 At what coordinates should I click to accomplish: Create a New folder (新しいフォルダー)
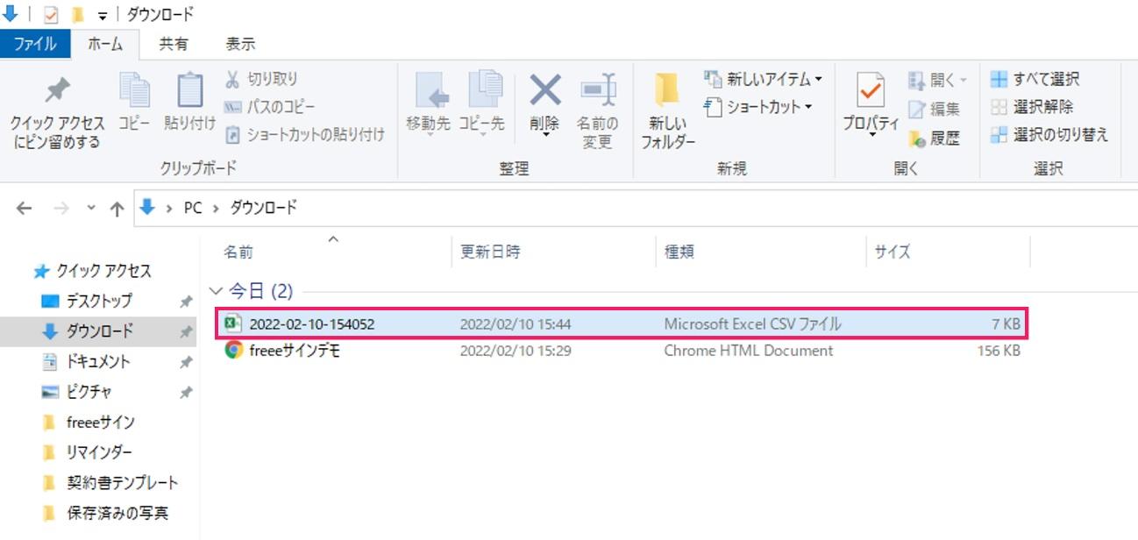point(668,110)
